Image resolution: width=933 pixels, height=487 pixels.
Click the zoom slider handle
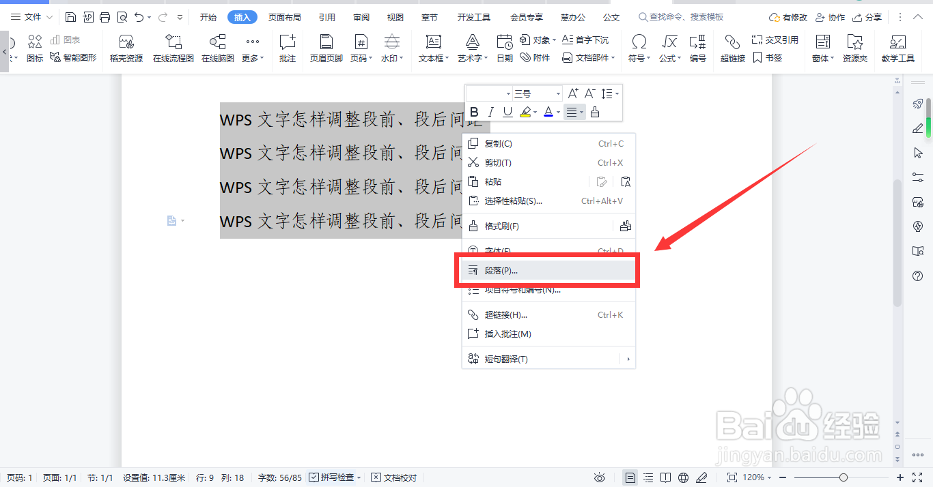[x=844, y=477]
